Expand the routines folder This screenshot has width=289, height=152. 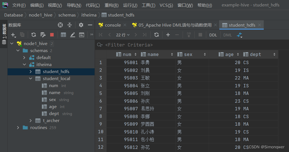[x=18, y=128]
